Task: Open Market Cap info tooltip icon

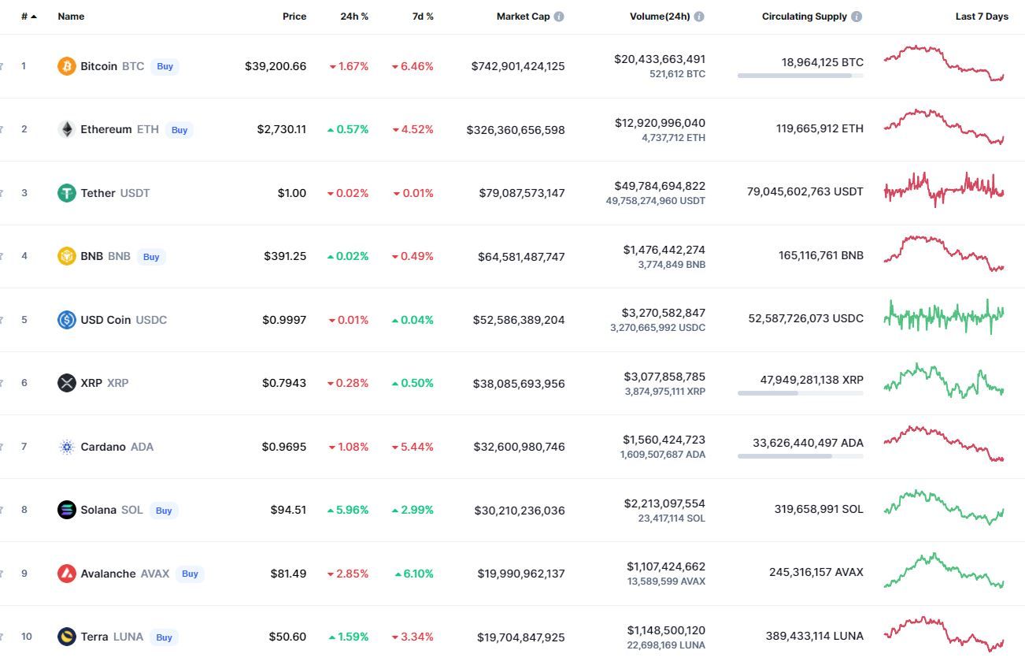Action: click(559, 17)
